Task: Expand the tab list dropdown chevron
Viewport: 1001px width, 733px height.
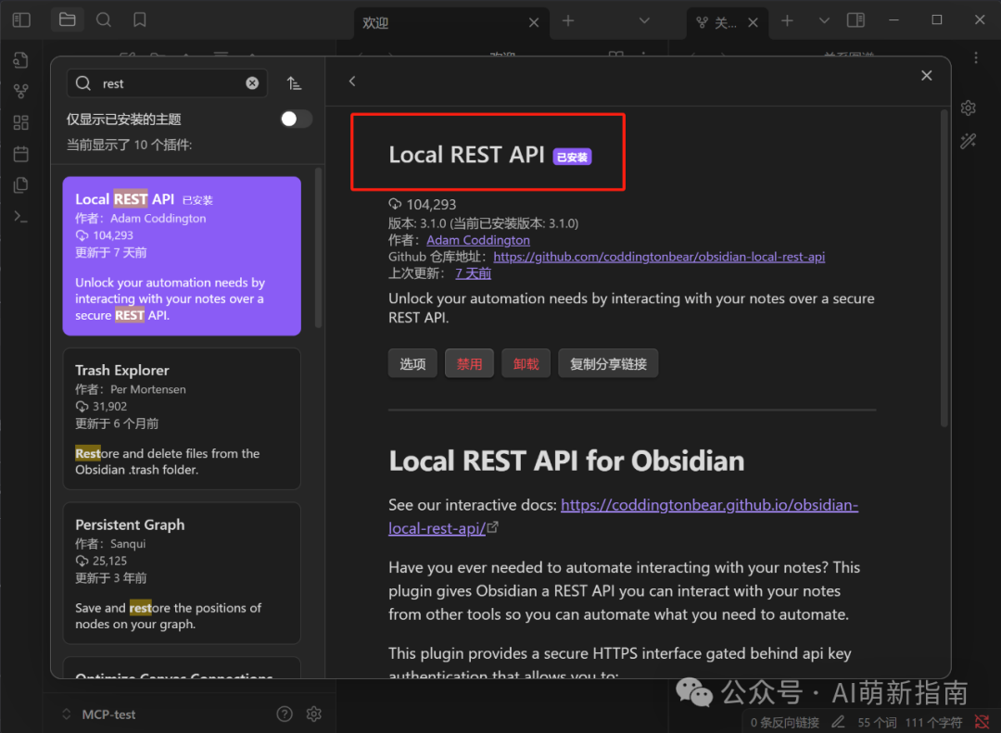Action: coord(824,20)
